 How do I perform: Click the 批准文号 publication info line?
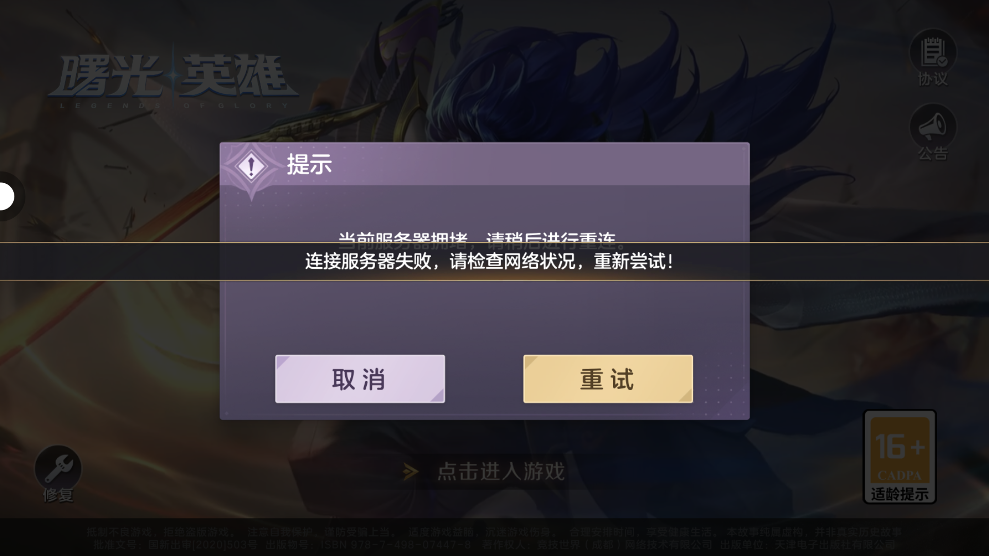(494, 545)
